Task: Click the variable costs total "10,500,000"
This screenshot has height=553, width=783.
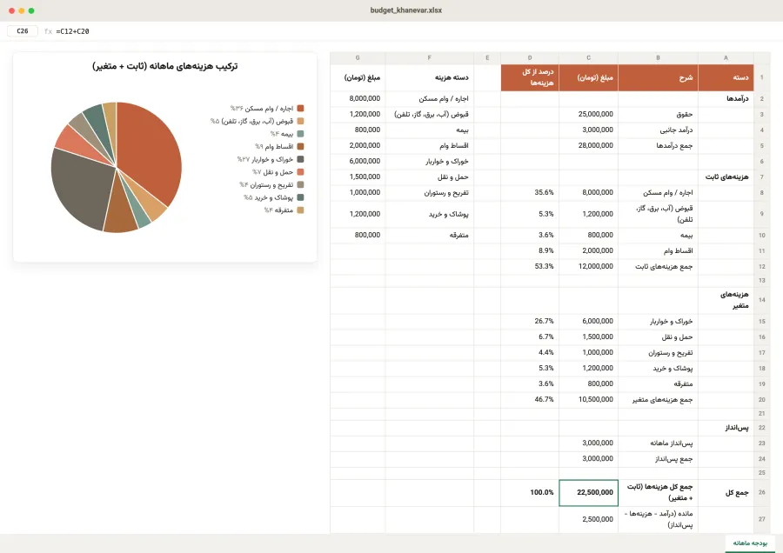Action: (x=588, y=400)
